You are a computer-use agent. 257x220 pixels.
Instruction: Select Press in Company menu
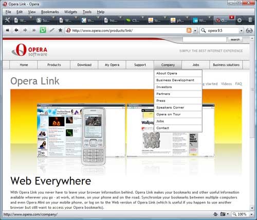[178, 100]
